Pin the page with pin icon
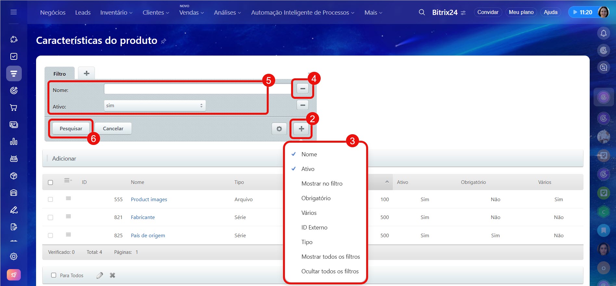Screen dimensions: 616x286 coord(164,41)
